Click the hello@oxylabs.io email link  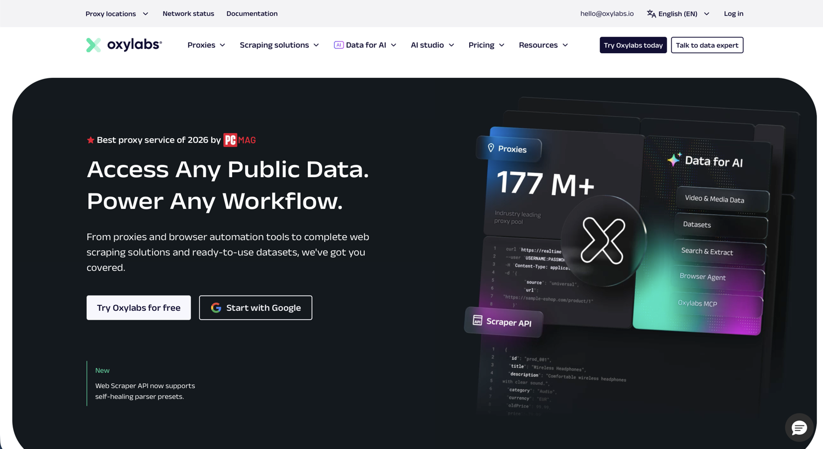coord(607,14)
